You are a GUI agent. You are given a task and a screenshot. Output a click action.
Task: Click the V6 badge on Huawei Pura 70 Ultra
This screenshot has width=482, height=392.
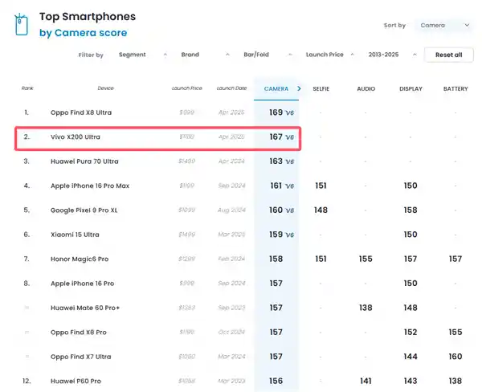click(x=289, y=161)
